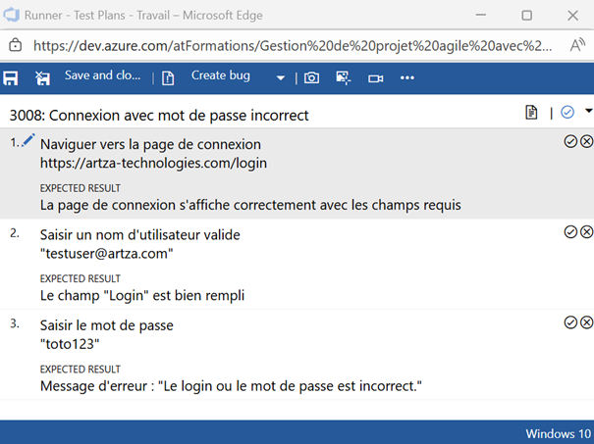Screen dimensions: 594x444
Task: Capture a screenshot with the camera icon
Action: pos(311,77)
